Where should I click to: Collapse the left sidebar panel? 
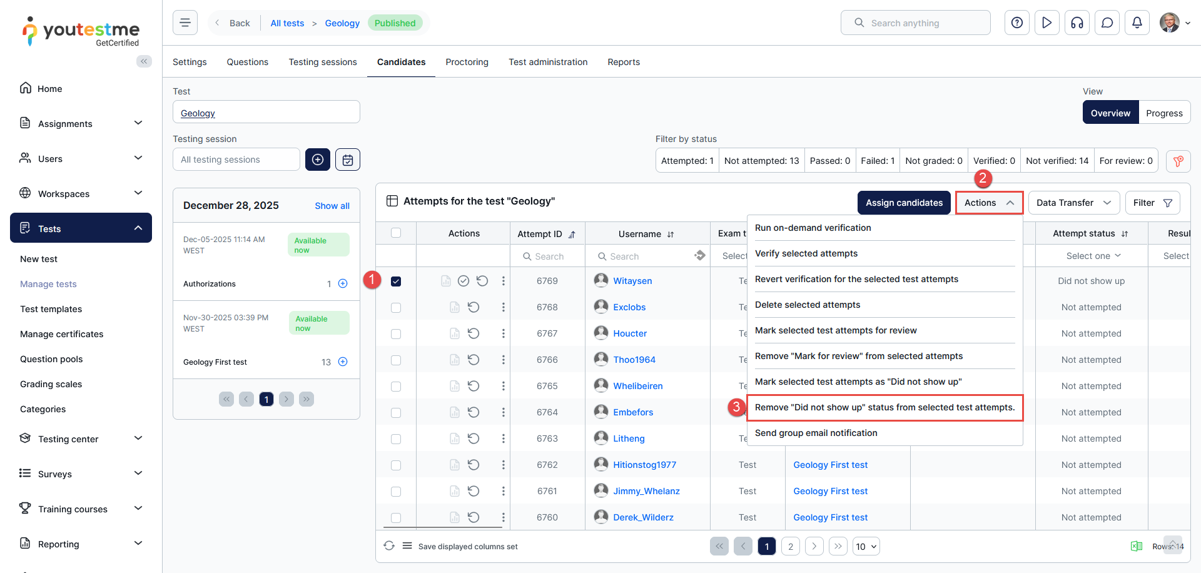coord(144,61)
